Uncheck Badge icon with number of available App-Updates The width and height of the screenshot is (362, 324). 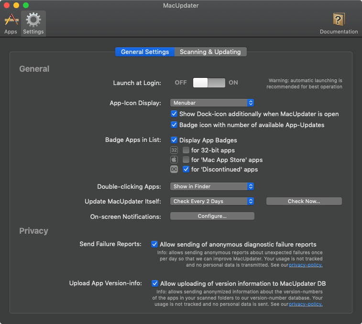174,125
